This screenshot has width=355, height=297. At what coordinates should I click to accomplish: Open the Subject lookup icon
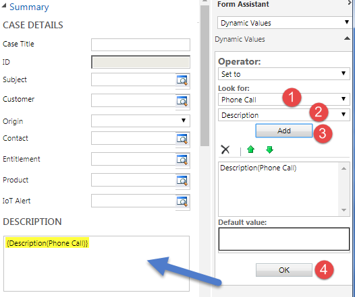coord(182,80)
